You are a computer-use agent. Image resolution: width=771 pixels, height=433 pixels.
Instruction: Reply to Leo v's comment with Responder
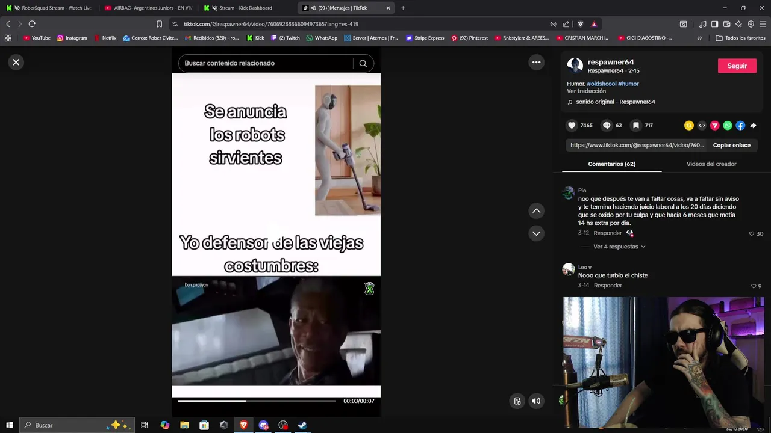point(607,285)
